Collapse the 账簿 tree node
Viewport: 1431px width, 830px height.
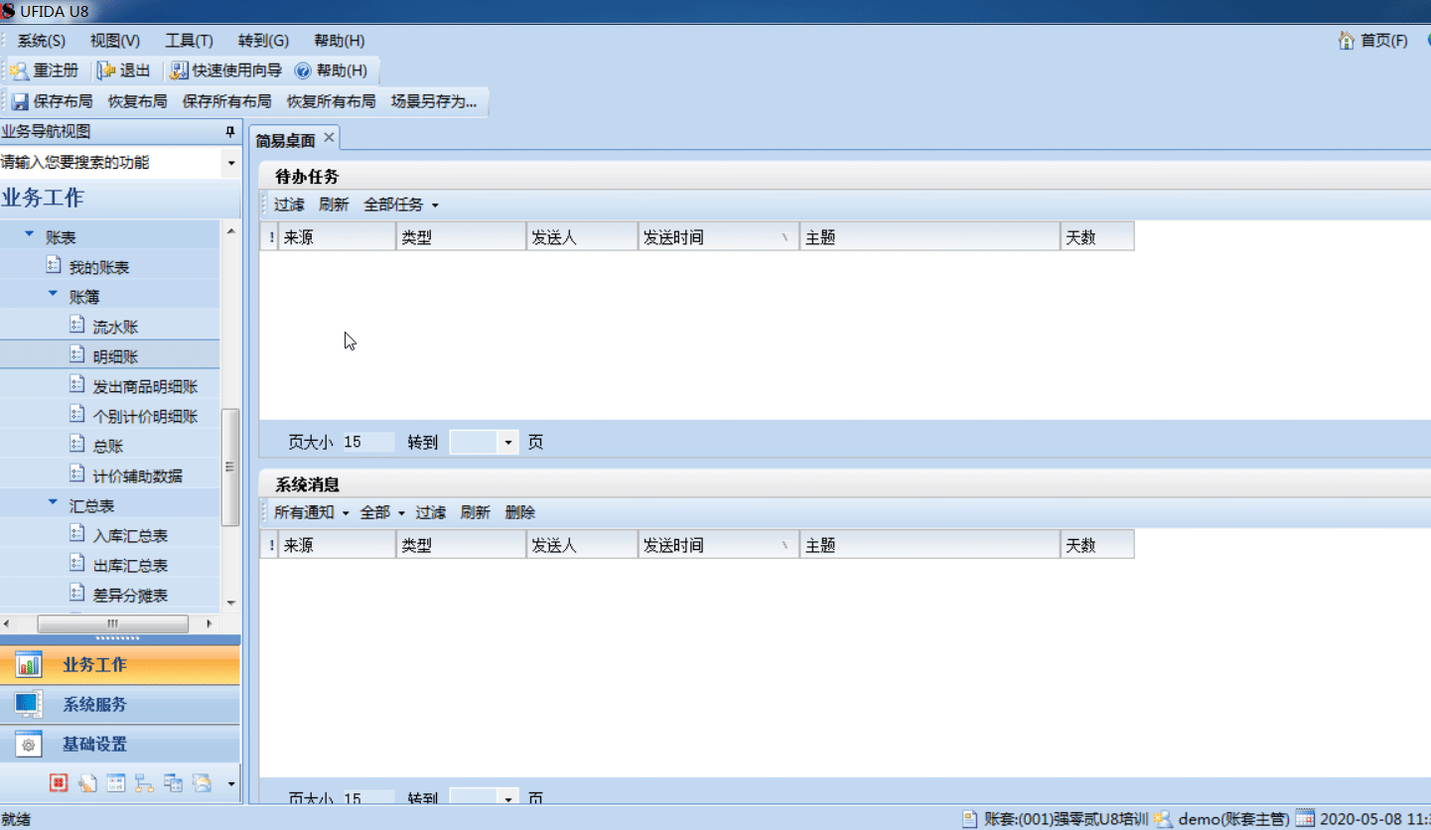coord(53,295)
